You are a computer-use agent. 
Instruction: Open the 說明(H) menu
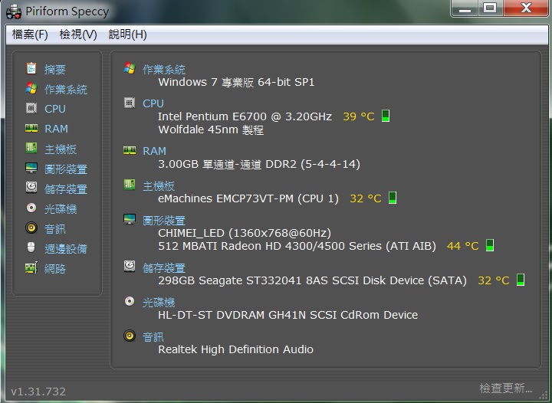point(127,34)
